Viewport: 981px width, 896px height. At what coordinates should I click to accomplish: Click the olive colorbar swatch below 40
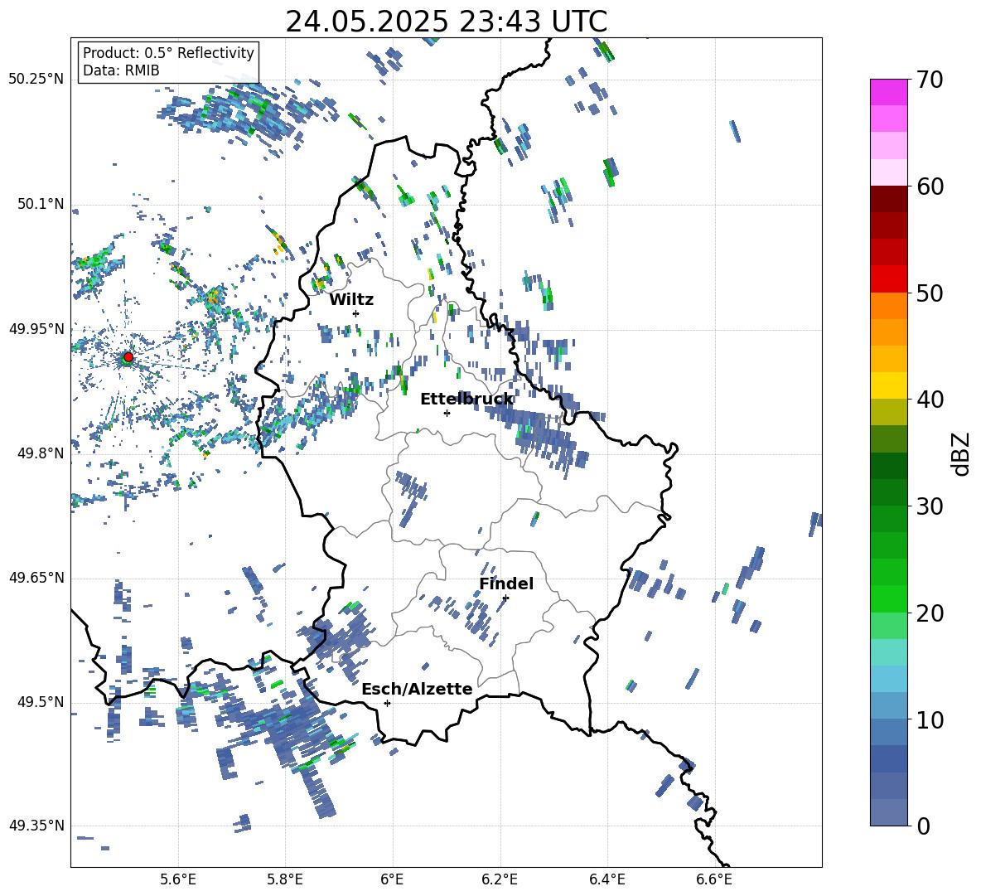(x=888, y=412)
